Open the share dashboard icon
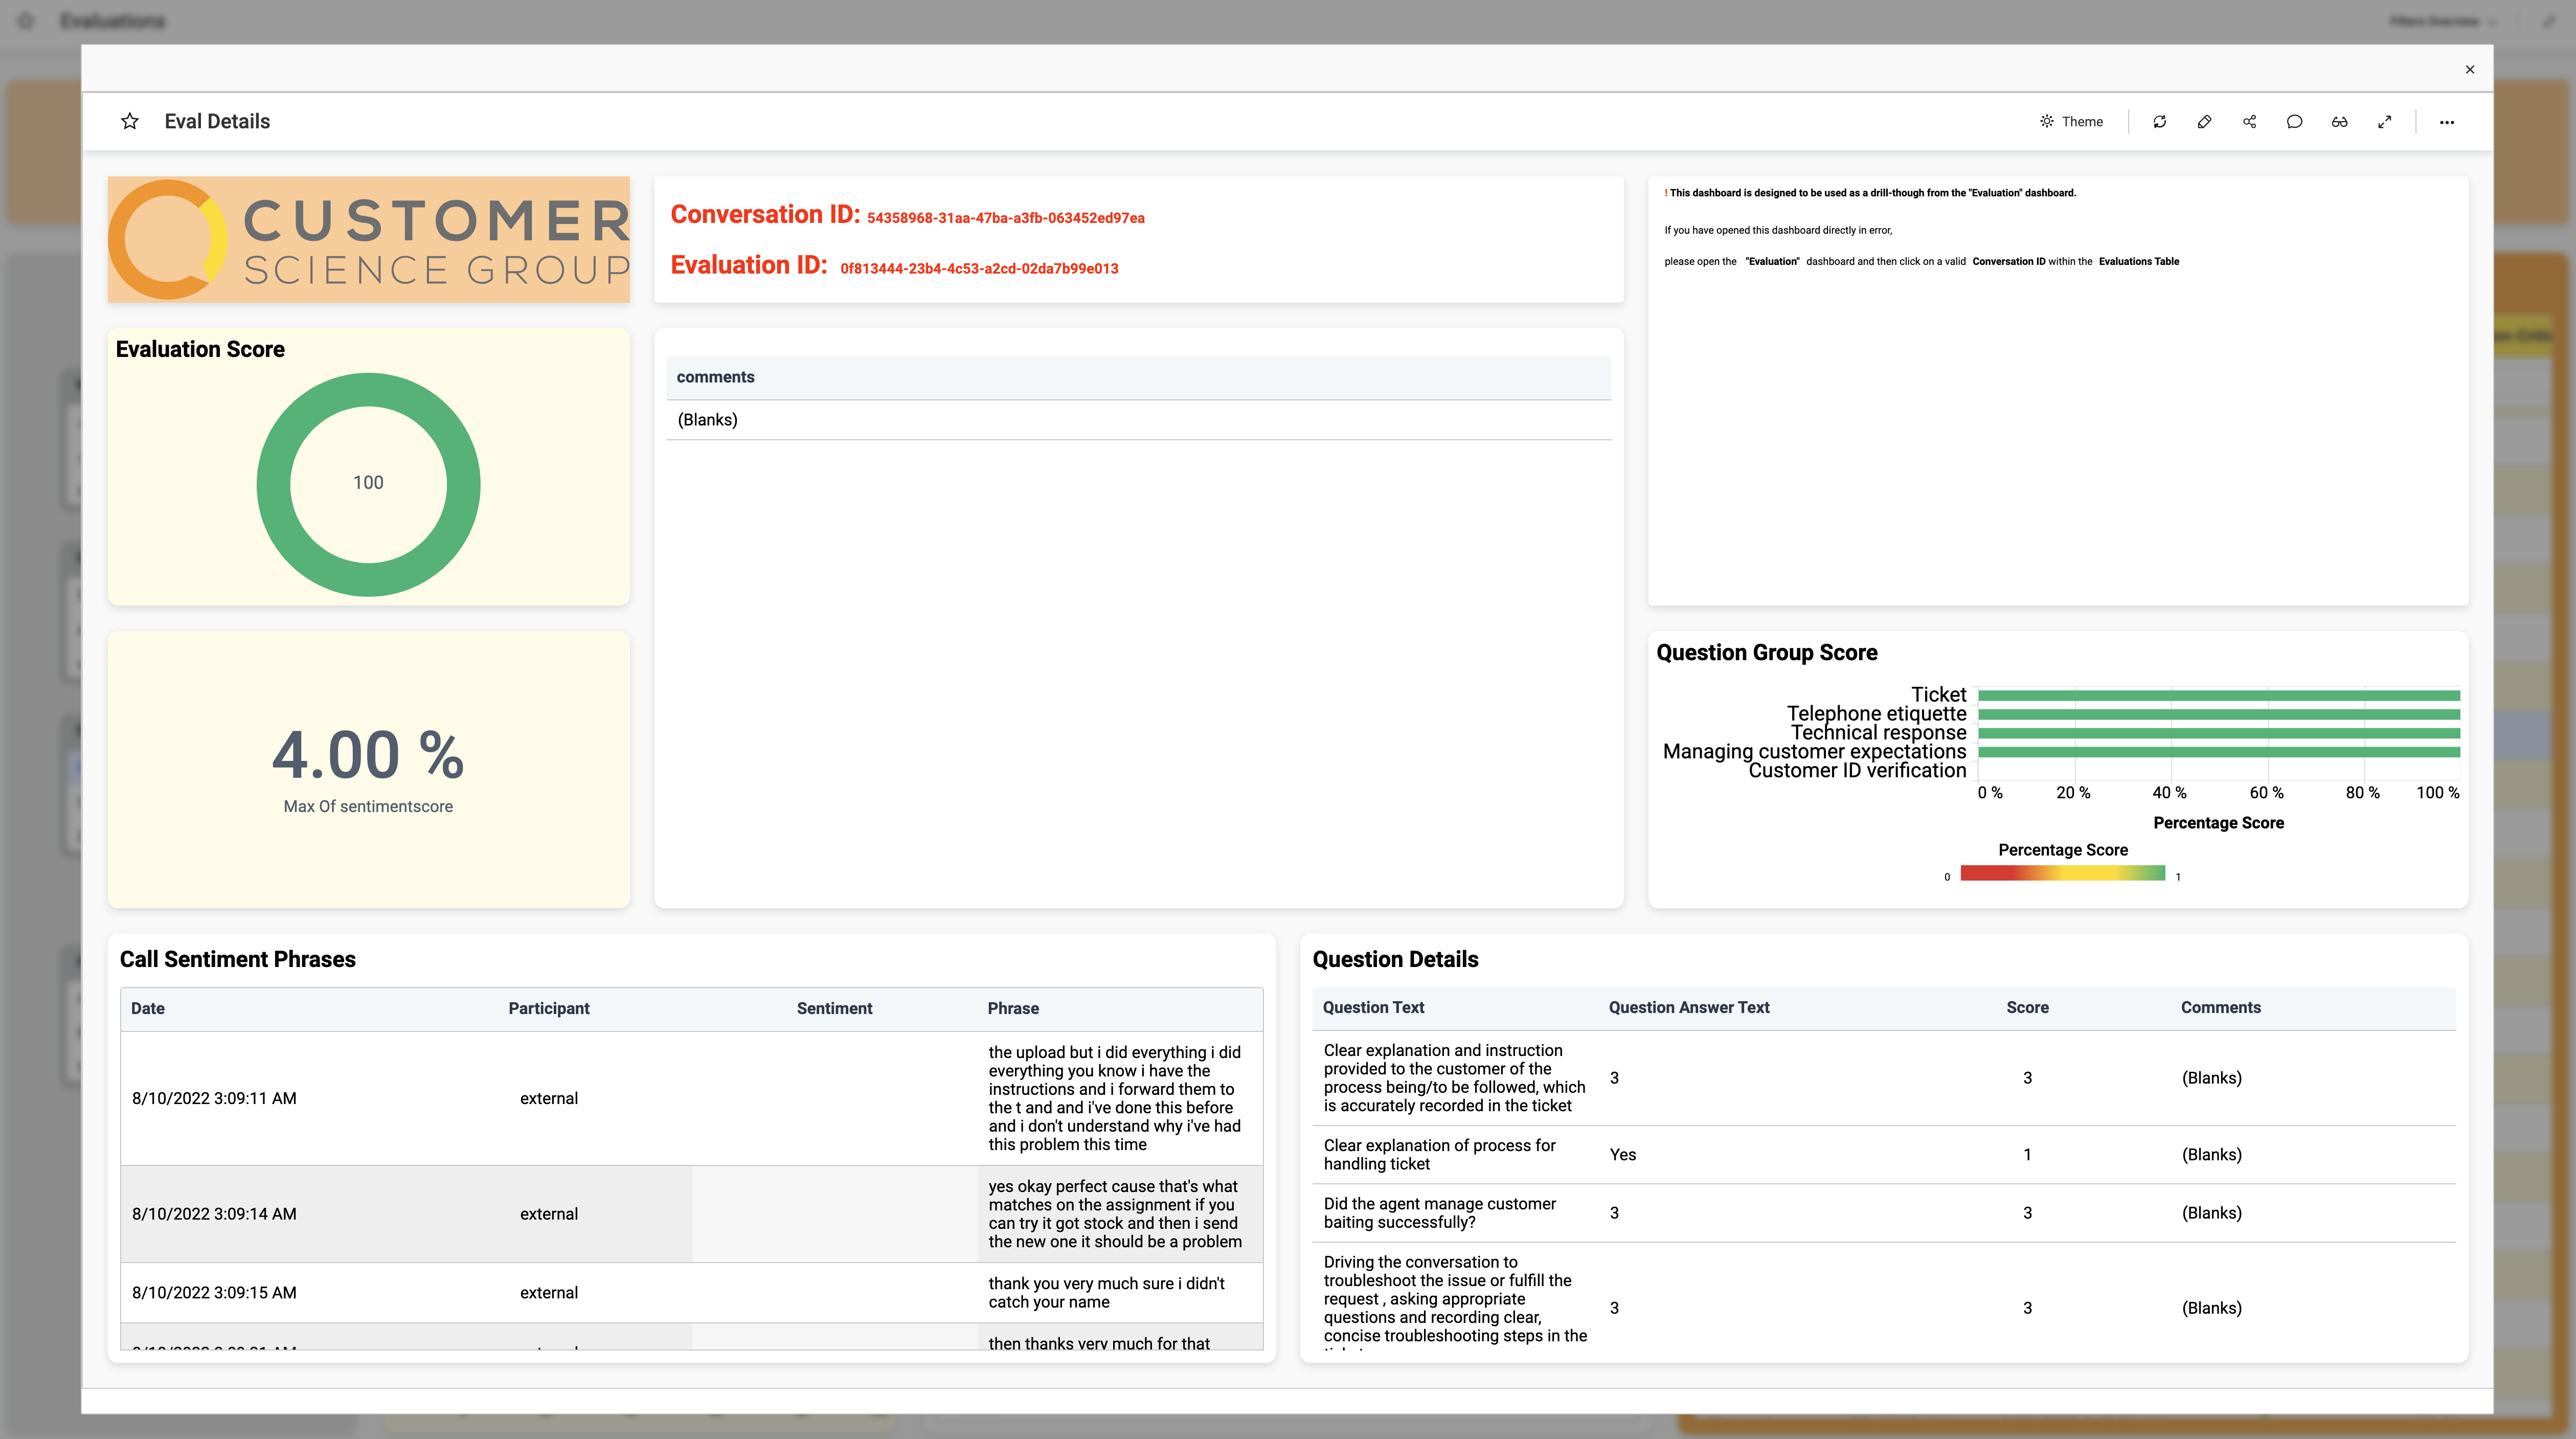2576x1439 pixels. [x=2250, y=122]
